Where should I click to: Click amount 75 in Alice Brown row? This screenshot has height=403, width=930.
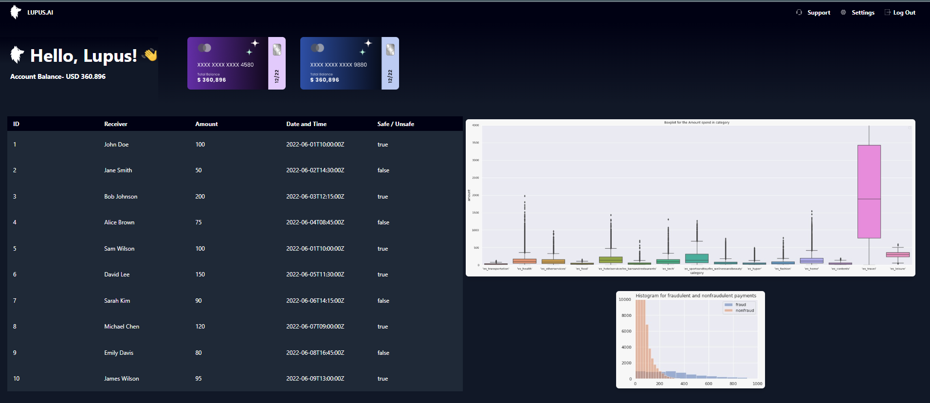pyautogui.click(x=199, y=222)
